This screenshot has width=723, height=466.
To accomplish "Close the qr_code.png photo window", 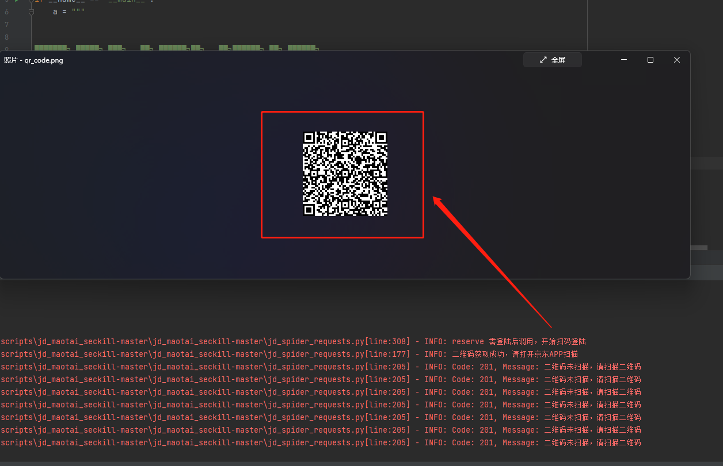I will [x=677, y=60].
